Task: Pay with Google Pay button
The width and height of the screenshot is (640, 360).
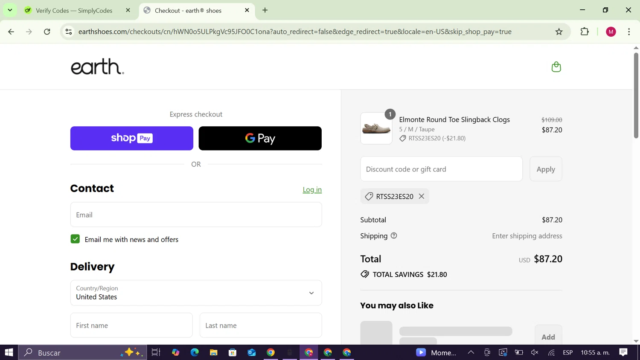Action: (x=260, y=138)
